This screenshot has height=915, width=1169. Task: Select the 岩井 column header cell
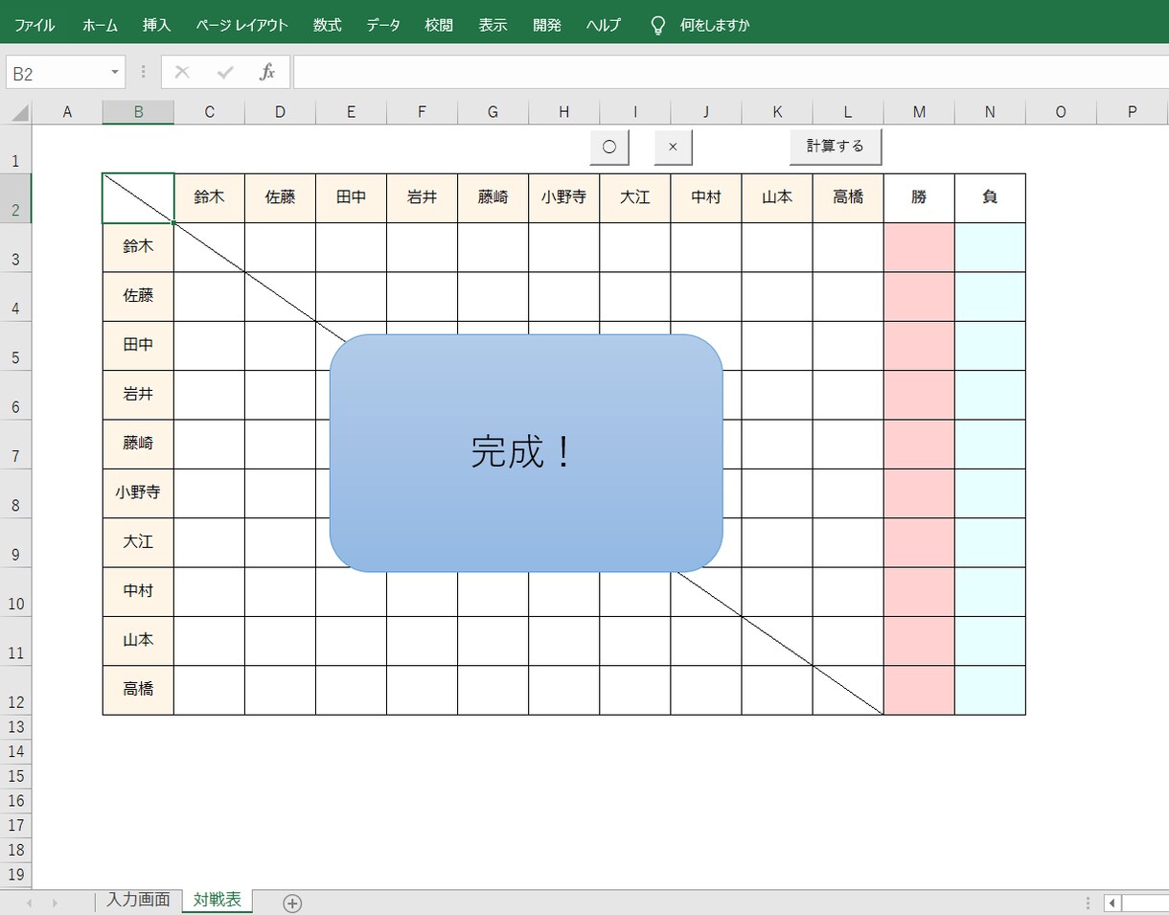click(x=422, y=198)
